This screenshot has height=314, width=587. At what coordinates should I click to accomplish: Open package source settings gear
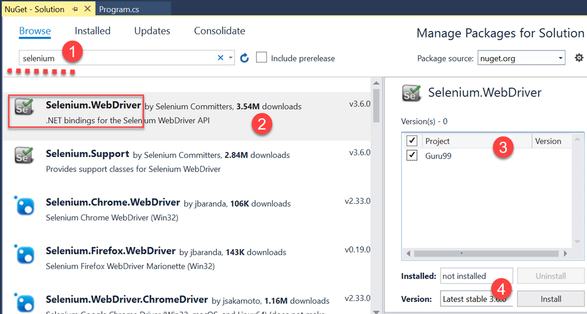click(x=579, y=58)
